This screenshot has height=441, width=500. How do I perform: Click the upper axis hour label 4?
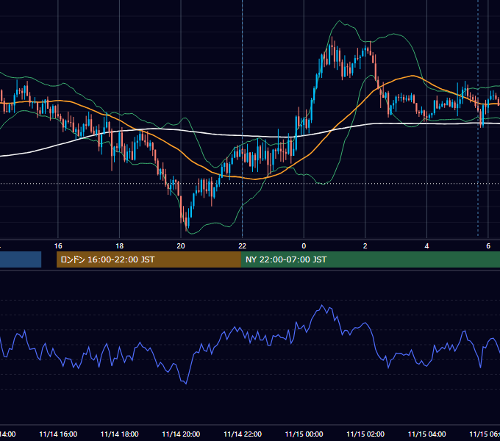426,245
